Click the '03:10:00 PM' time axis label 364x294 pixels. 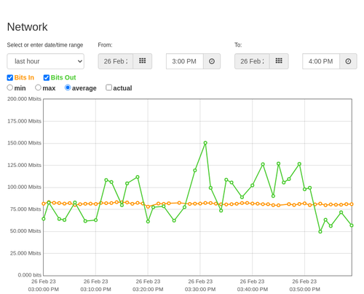point(95,290)
